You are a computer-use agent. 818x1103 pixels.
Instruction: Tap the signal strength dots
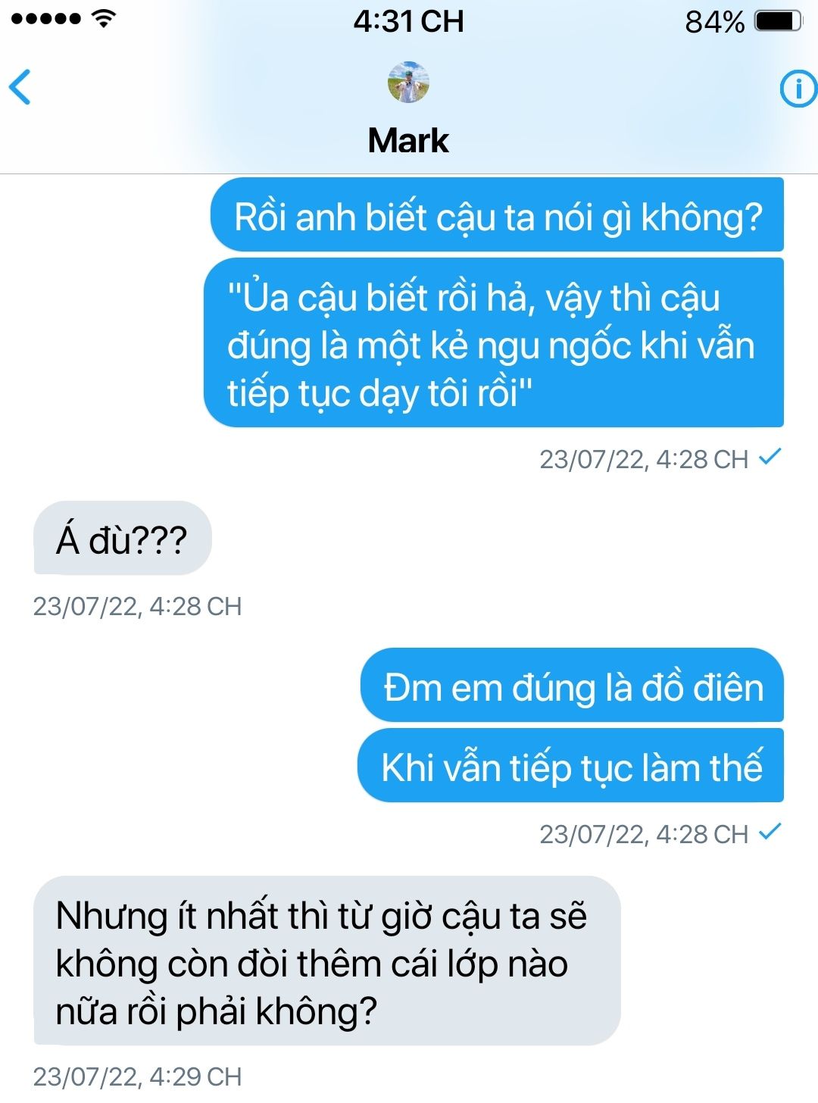click(46, 19)
